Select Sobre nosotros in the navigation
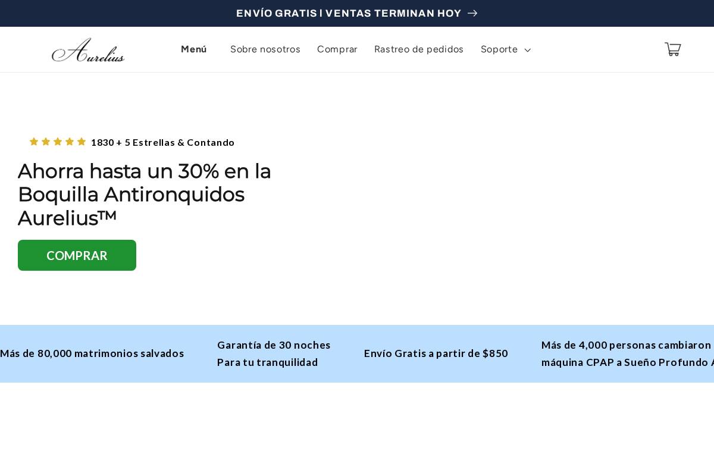The height and width of the screenshot is (476, 714). [x=265, y=49]
